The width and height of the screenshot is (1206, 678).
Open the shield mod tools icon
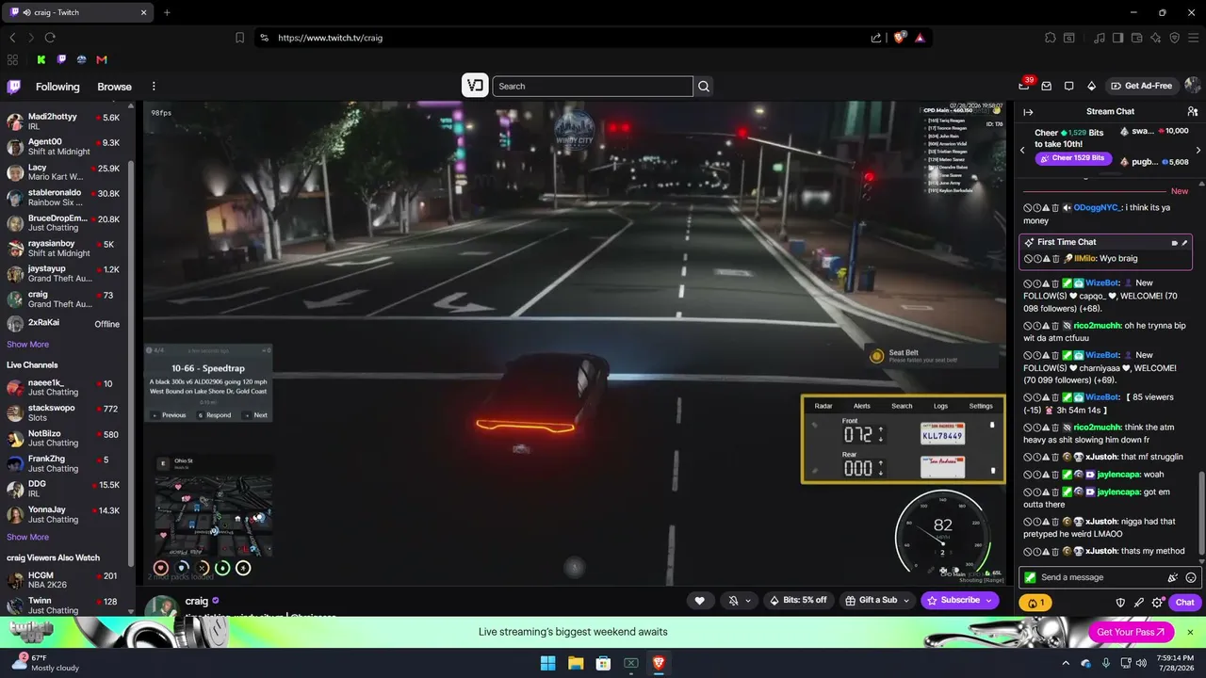(x=1120, y=603)
